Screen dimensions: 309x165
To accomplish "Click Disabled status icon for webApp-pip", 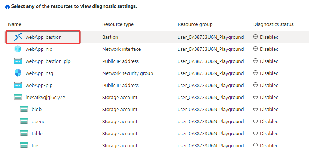I will [x=255, y=85].
